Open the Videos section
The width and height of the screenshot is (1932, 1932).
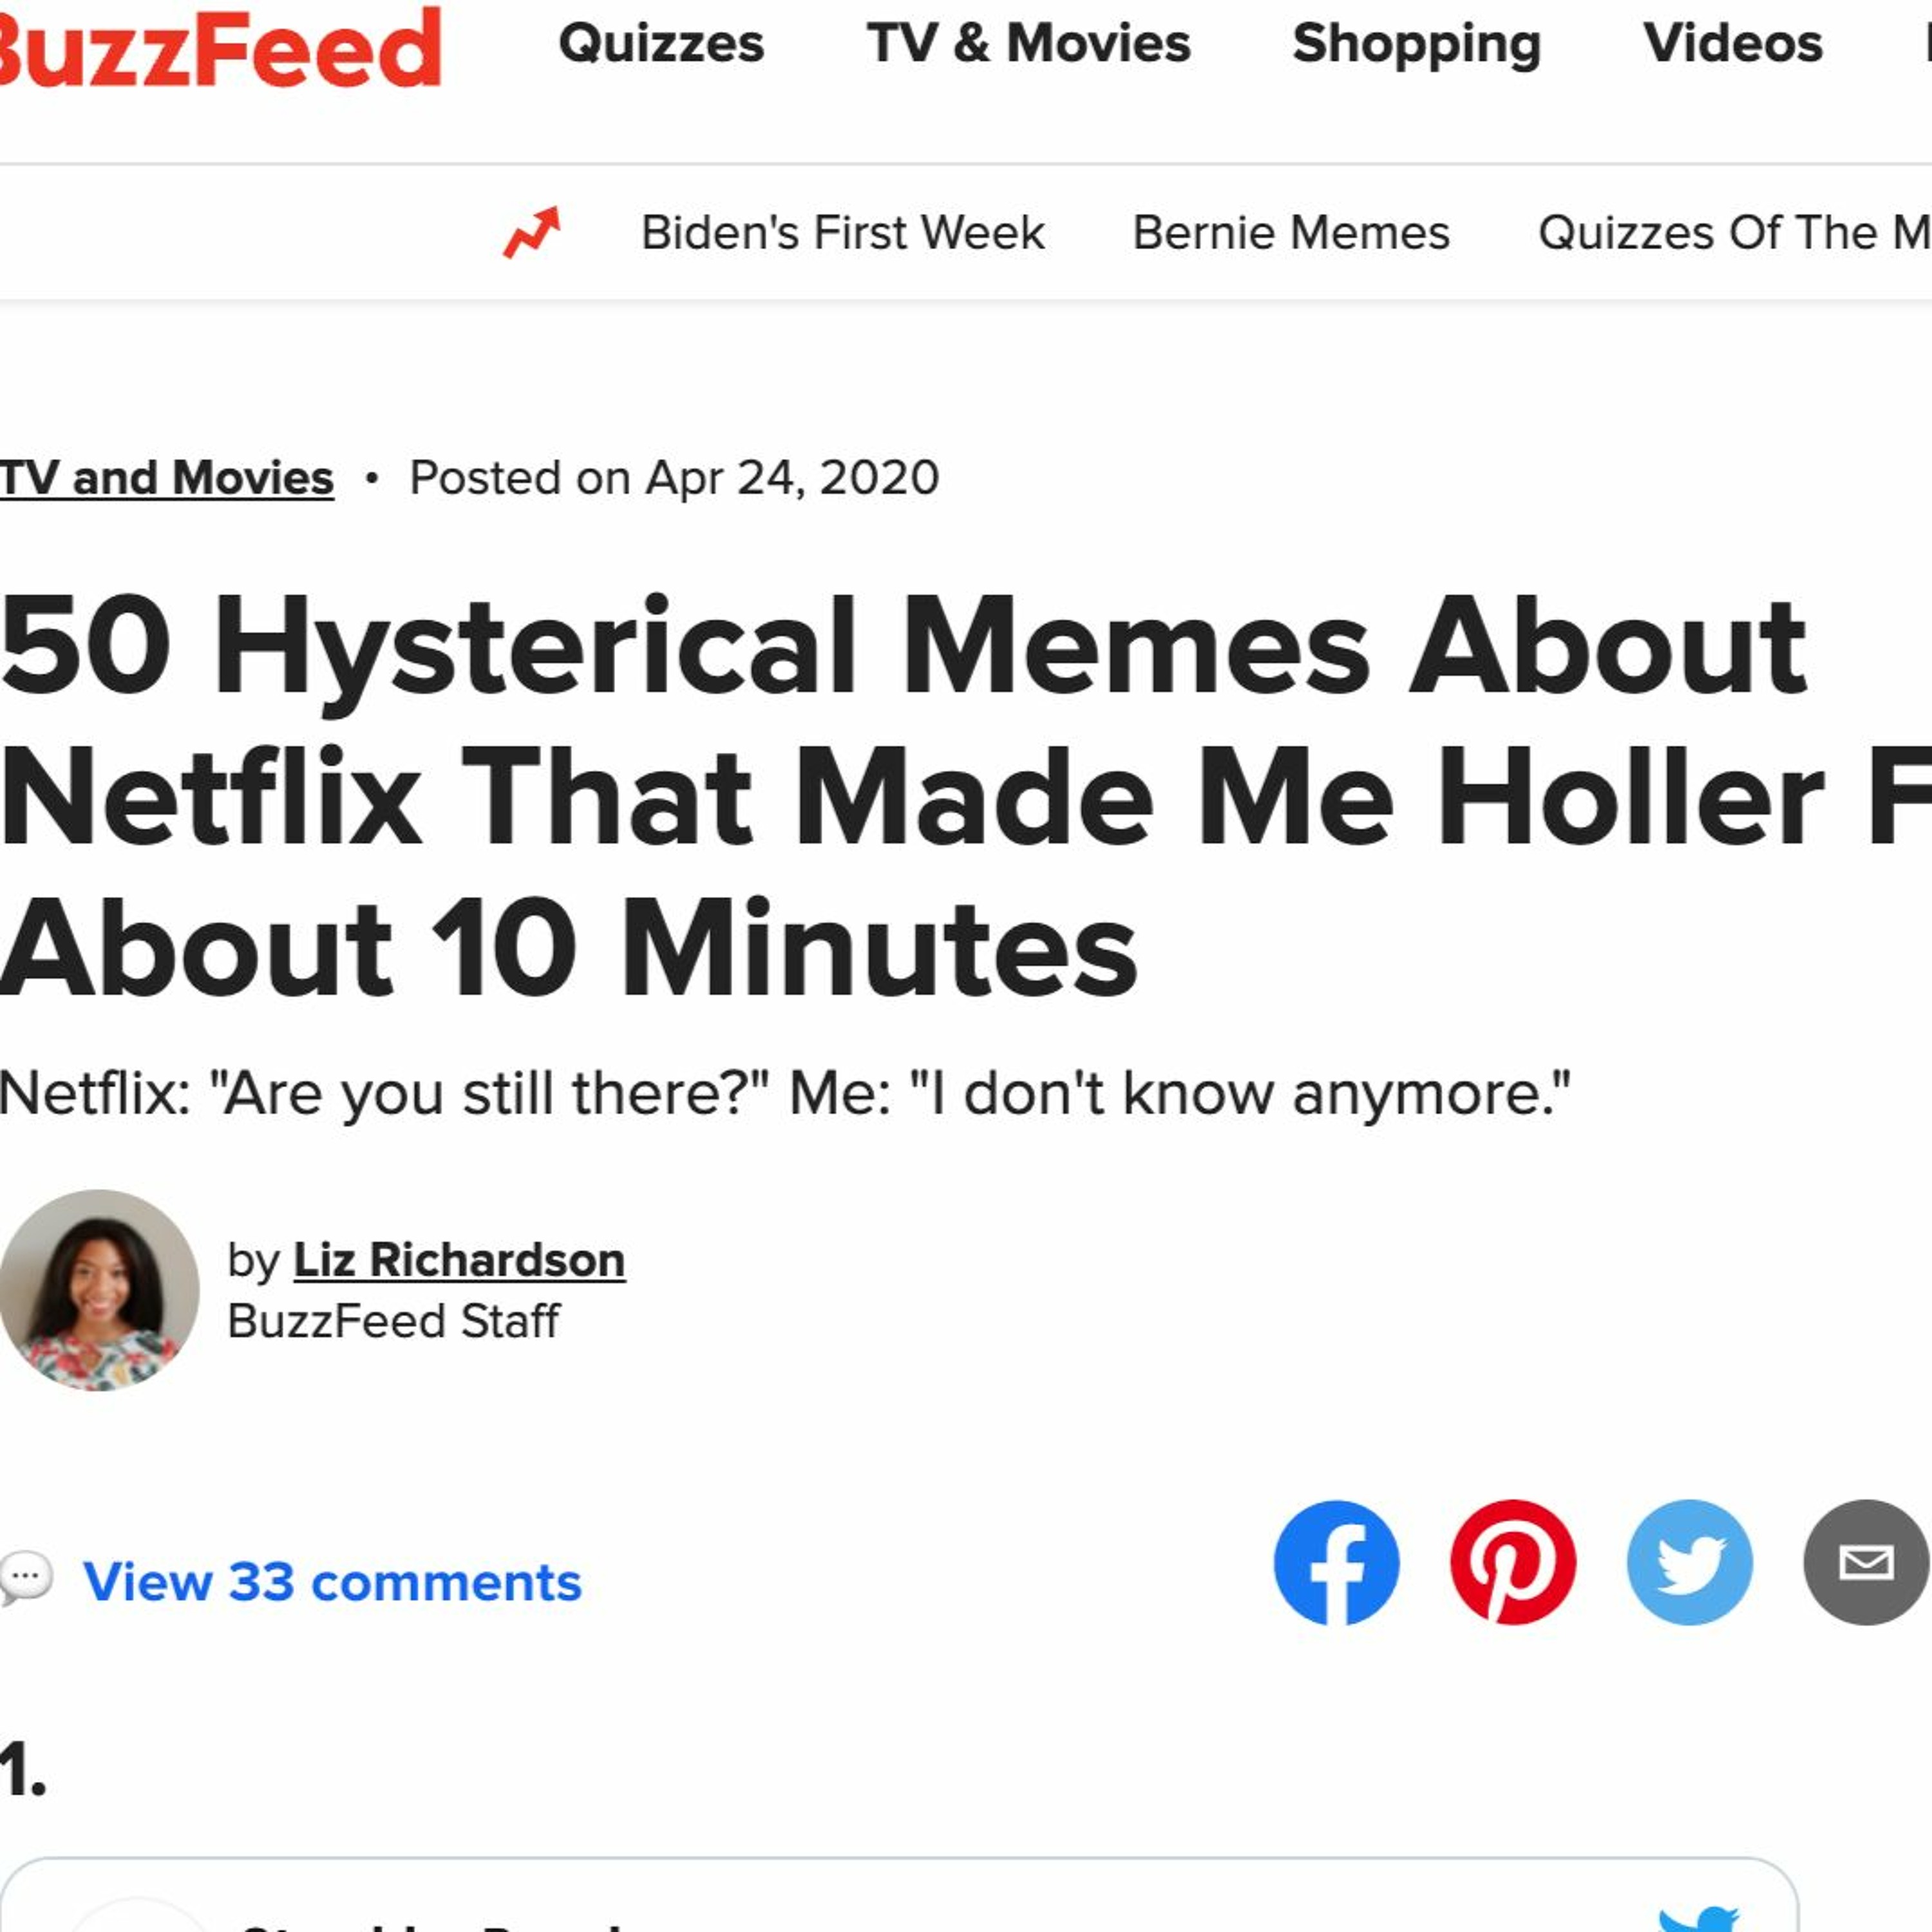[x=1733, y=43]
